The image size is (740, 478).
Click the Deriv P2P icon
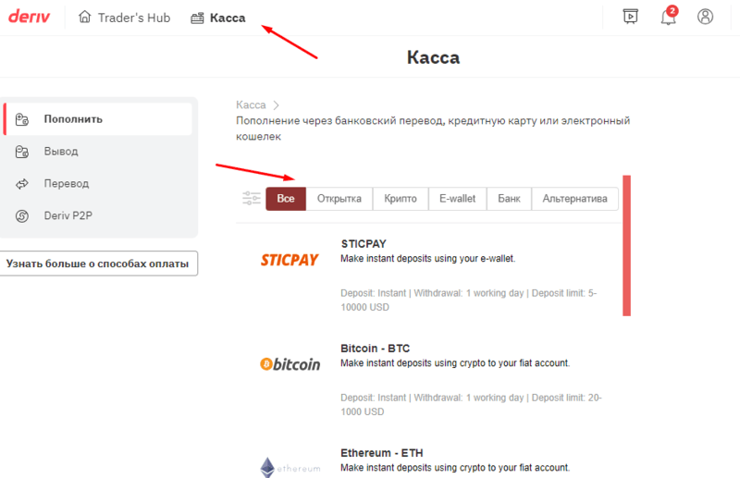coord(21,216)
